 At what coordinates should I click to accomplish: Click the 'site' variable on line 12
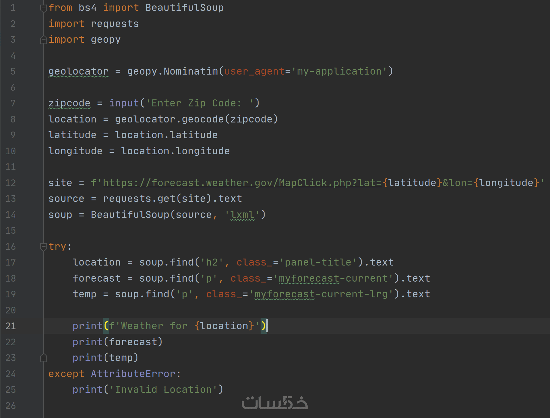(60, 183)
